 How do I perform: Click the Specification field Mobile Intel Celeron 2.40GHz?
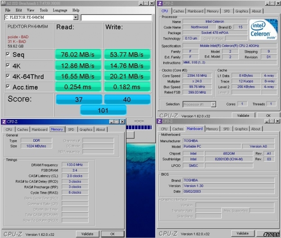click(229, 46)
